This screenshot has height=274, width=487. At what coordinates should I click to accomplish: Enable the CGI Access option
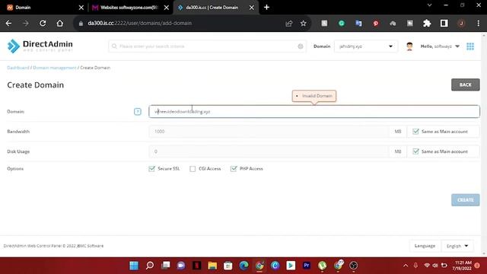pyautogui.click(x=193, y=169)
